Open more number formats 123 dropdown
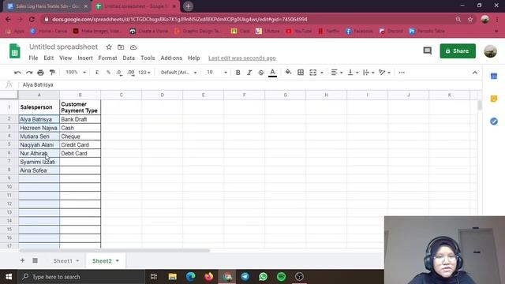This screenshot has width=505, height=284. (144, 73)
